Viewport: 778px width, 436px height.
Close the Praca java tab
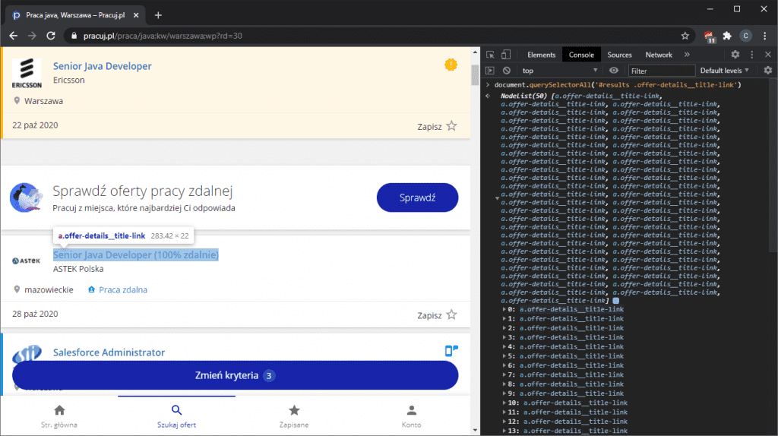click(136, 15)
